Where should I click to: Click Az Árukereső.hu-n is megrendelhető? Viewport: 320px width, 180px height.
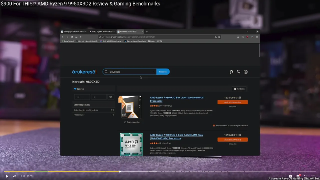[x=230, y=125]
